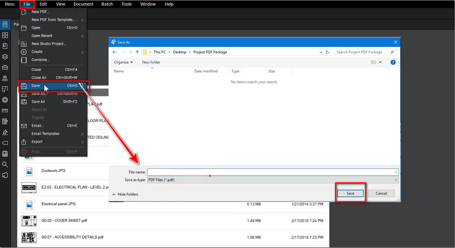Click the Change your view icon in Save As
This screenshot has height=248, width=455.
pos(374,62)
